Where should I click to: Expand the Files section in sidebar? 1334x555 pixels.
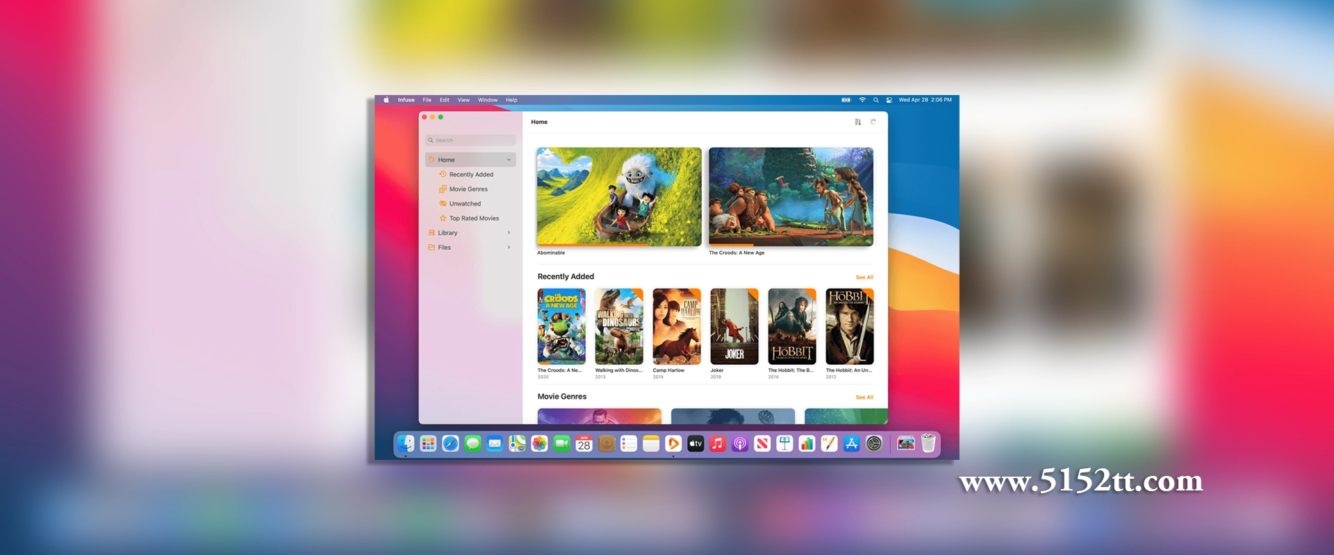[x=509, y=247]
